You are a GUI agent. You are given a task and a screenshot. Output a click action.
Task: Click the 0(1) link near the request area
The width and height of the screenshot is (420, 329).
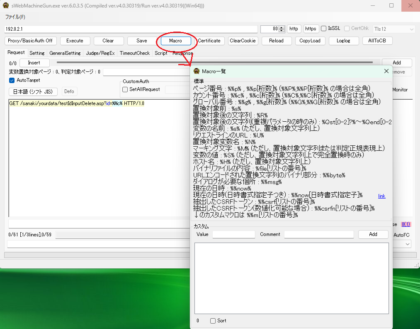click(x=405, y=224)
